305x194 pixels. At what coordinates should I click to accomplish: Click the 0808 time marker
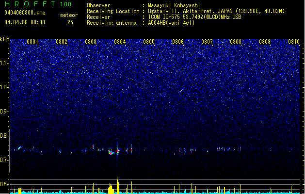[x=236, y=42]
